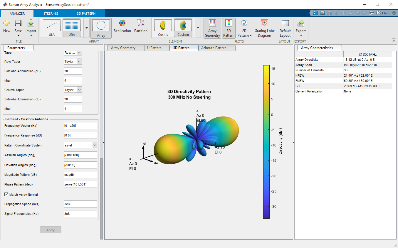398x248 pixels.
Task: Click the Partition icon
Action: pos(141,26)
